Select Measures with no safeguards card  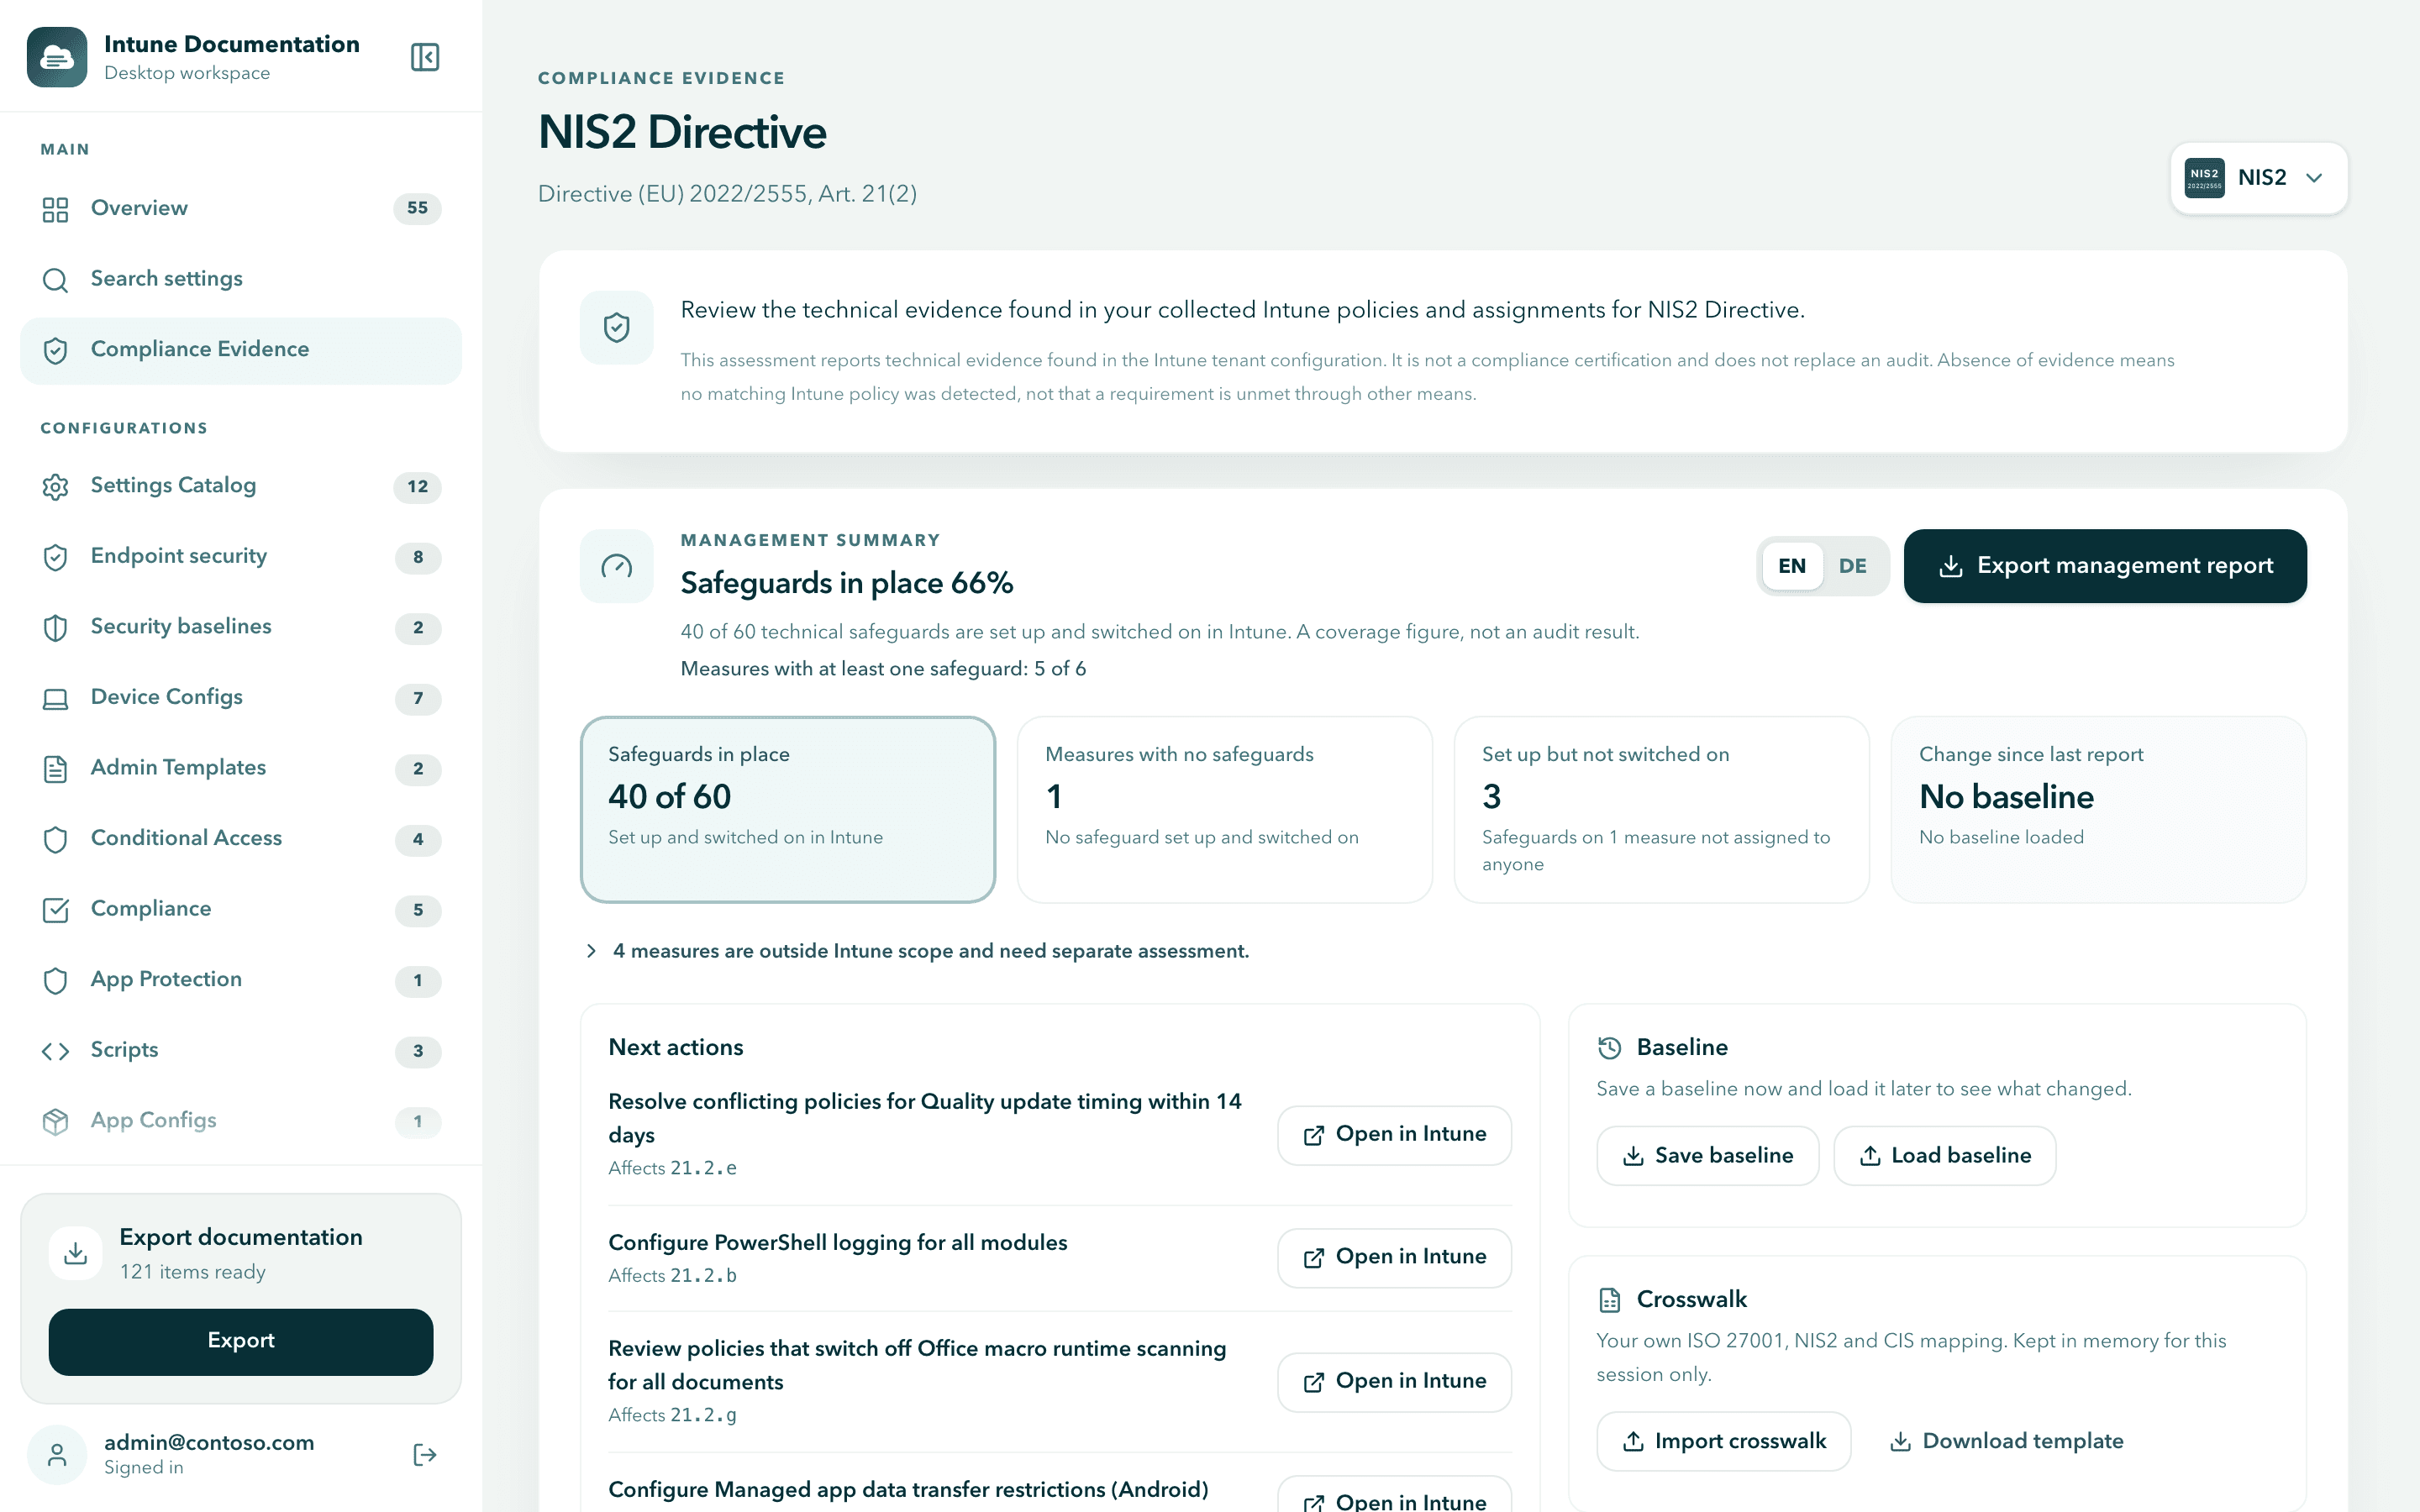click(x=1224, y=809)
